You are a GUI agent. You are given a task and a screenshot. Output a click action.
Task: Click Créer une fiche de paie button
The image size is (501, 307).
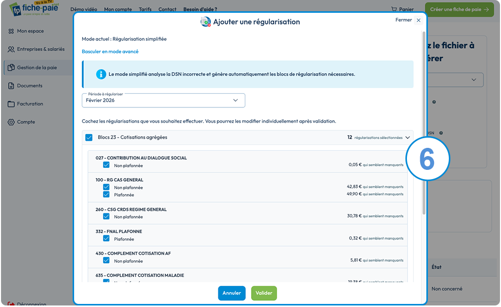tap(460, 9)
